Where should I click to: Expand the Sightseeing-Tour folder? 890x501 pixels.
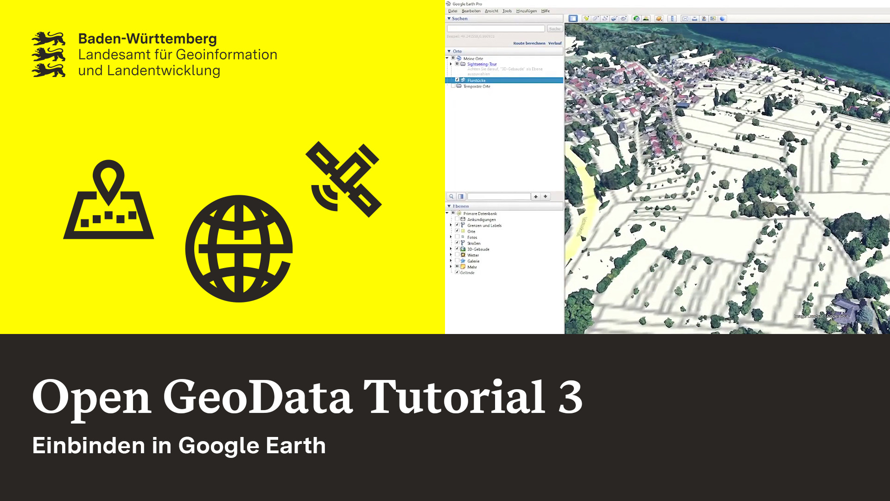[x=452, y=64]
